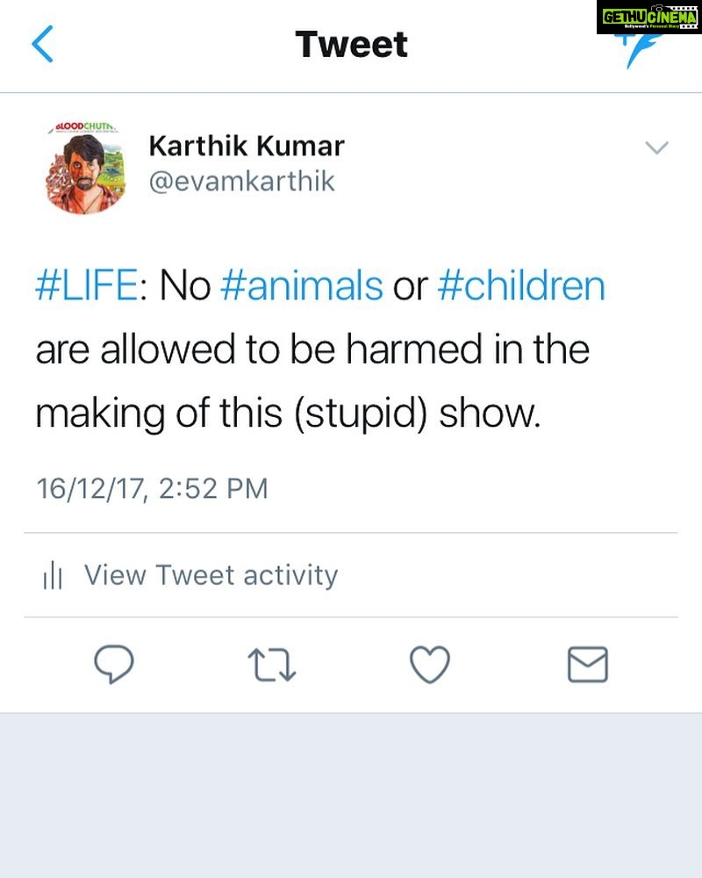Expand the tweet options chevron
Screen dimensions: 702x878
pos(656,148)
